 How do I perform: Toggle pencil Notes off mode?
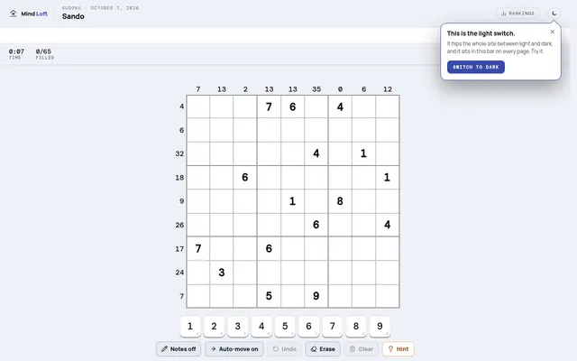tap(179, 349)
